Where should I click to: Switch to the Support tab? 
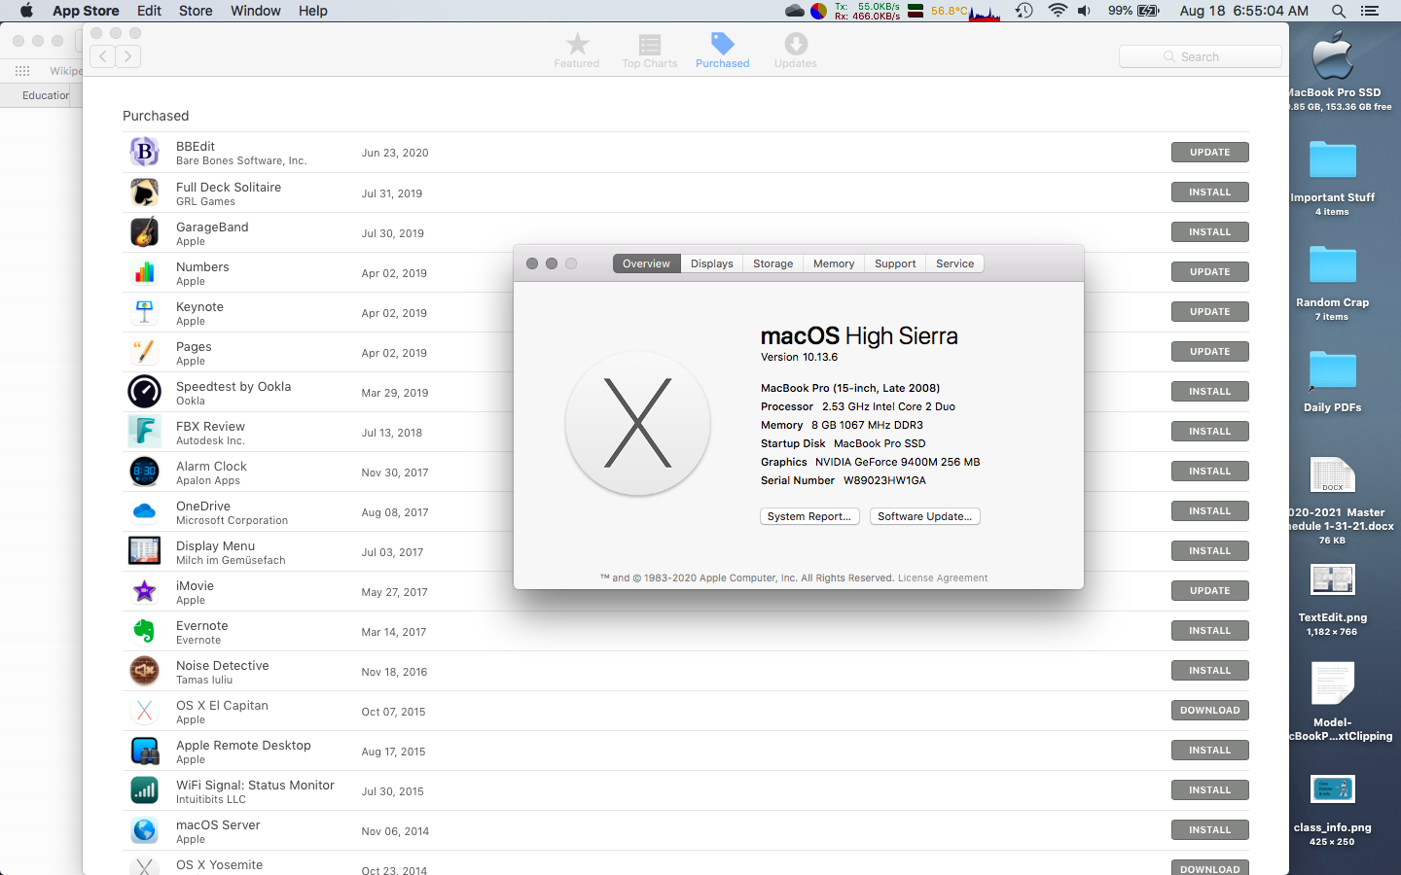pos(895,263)
